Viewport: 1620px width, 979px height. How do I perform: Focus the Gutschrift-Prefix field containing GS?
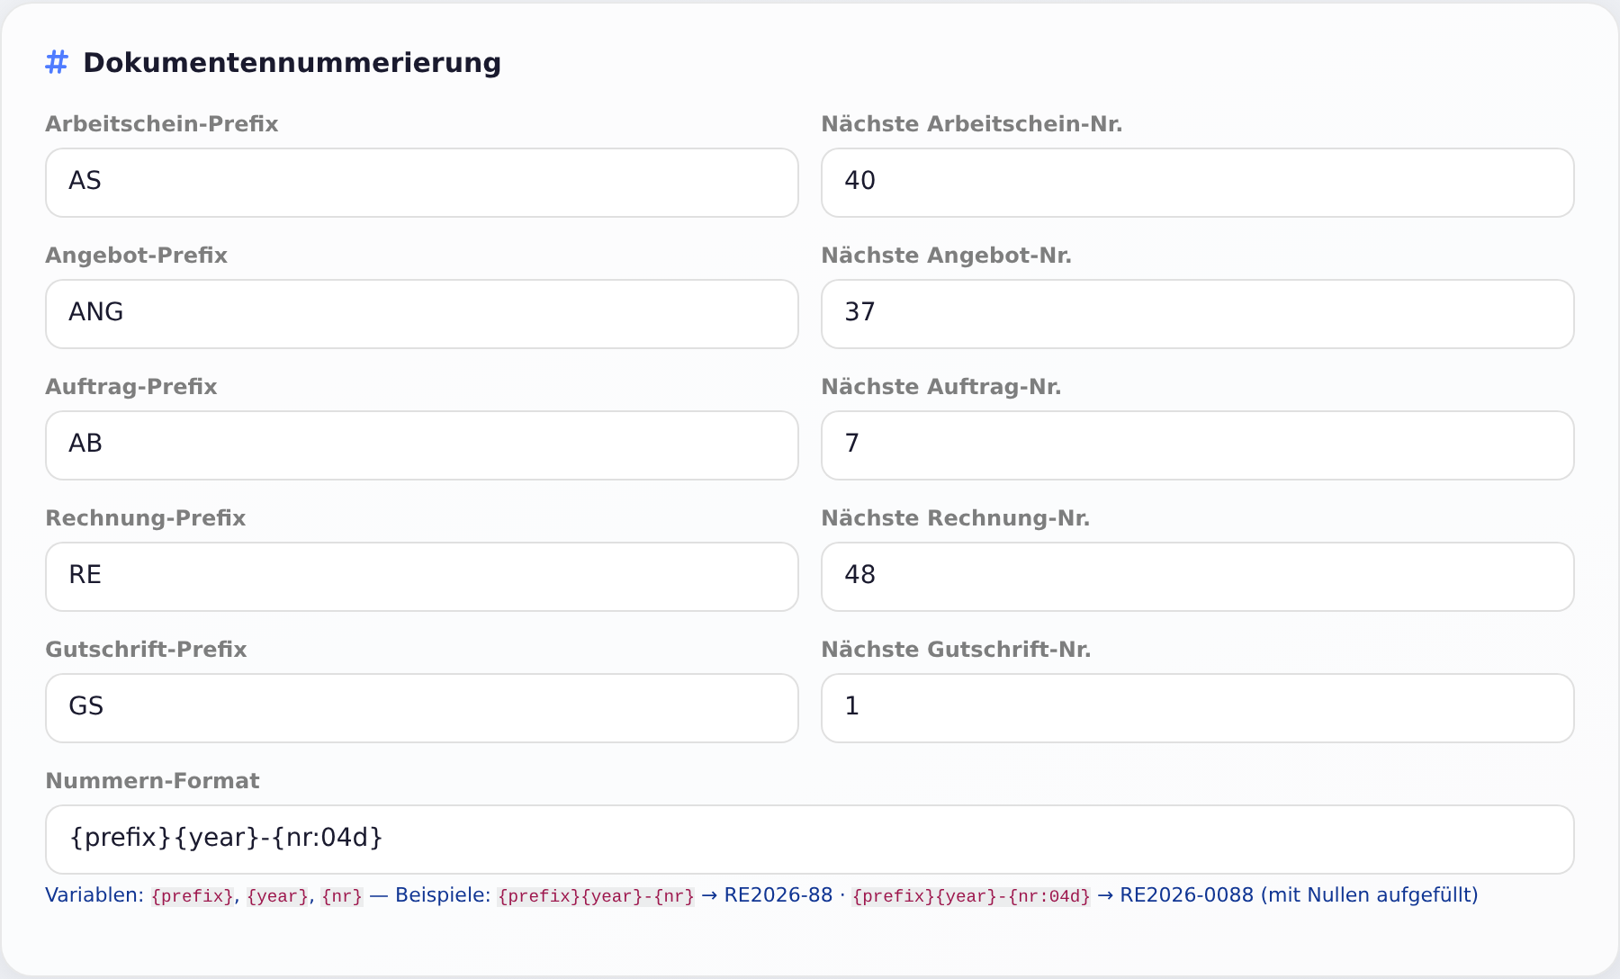(x=422, y=708)
